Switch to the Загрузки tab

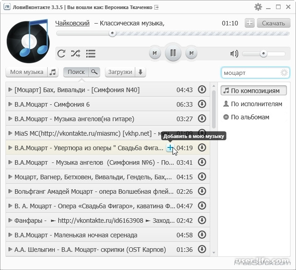120,72
